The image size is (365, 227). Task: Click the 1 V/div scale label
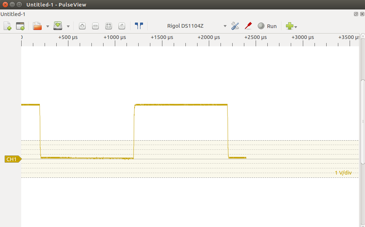tap(343, 173)
